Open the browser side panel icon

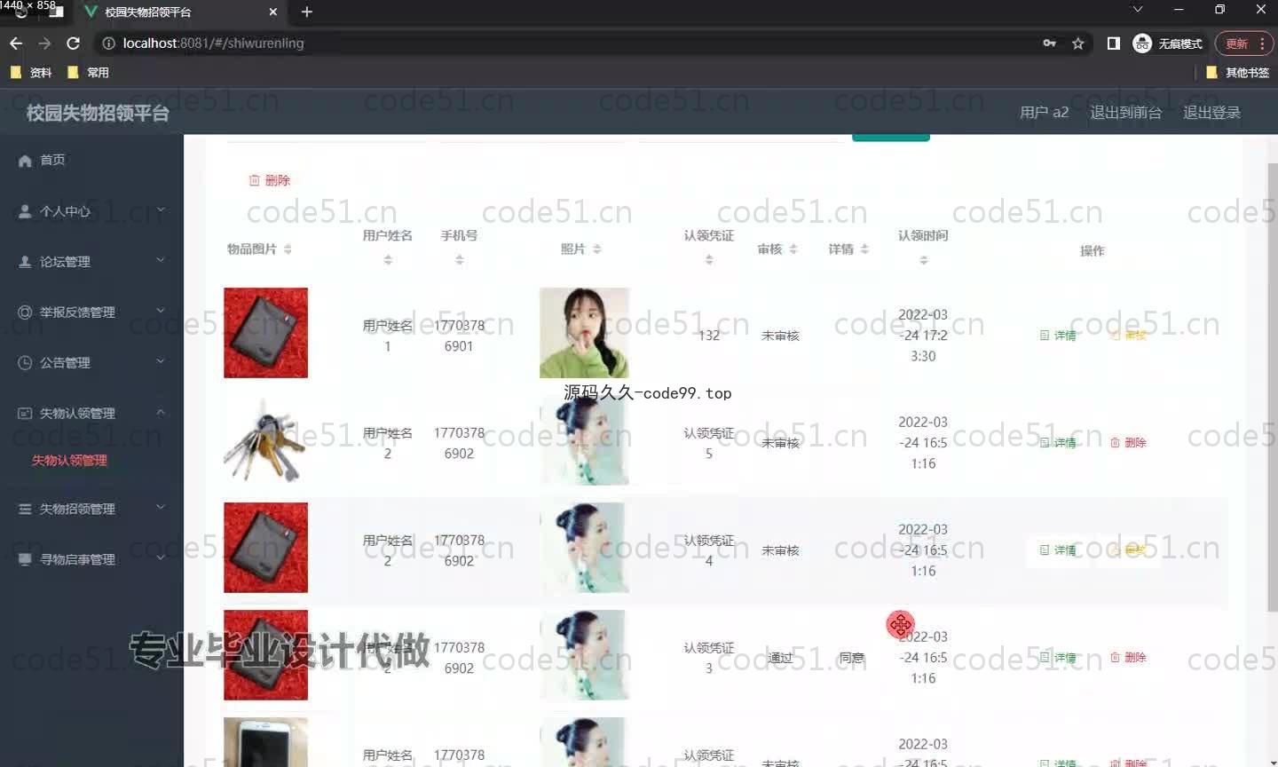point(1114,43)
